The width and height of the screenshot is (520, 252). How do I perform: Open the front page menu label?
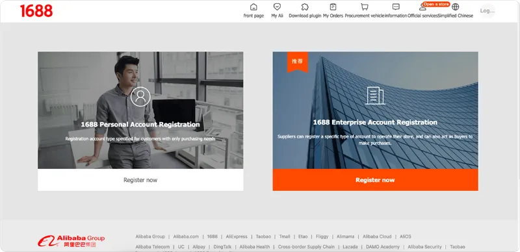pos(253,16)
